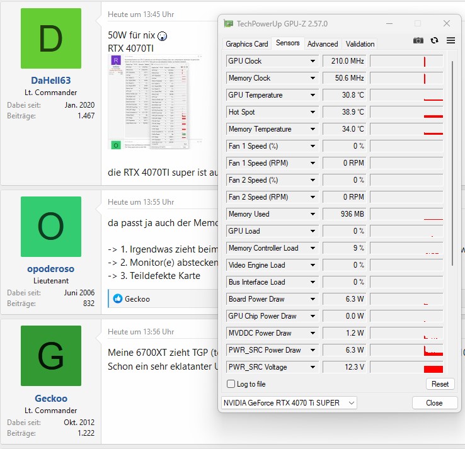Open the PWR_SRC Voltage dropdown
This screenshot has height=449, width=465.
pyautogui.click(x=313, y=367)
